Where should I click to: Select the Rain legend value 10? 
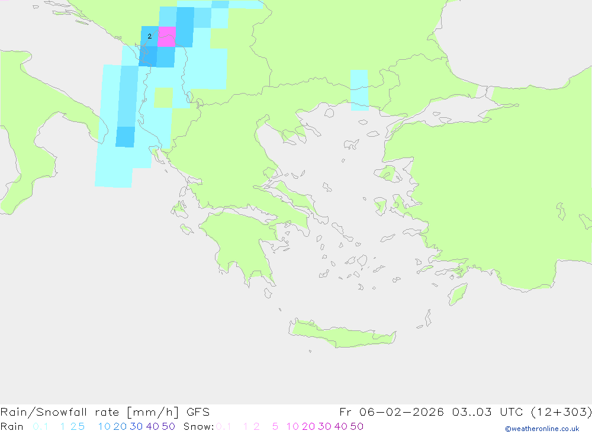tap(104, 426)
